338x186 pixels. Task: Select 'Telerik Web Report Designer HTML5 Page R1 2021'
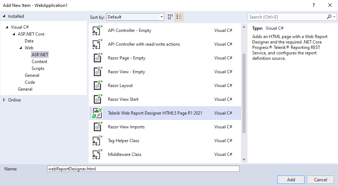[x=165, y=113]
